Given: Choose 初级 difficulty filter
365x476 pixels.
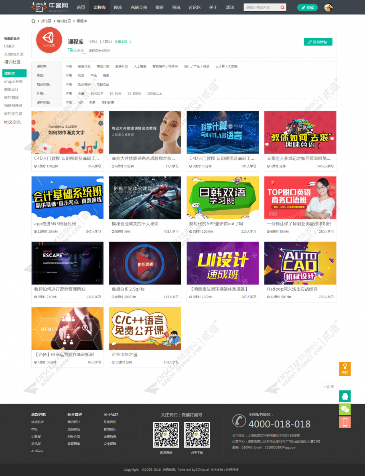Looking at the screenshot, I should pyautogui.click(x=81, y=75).
